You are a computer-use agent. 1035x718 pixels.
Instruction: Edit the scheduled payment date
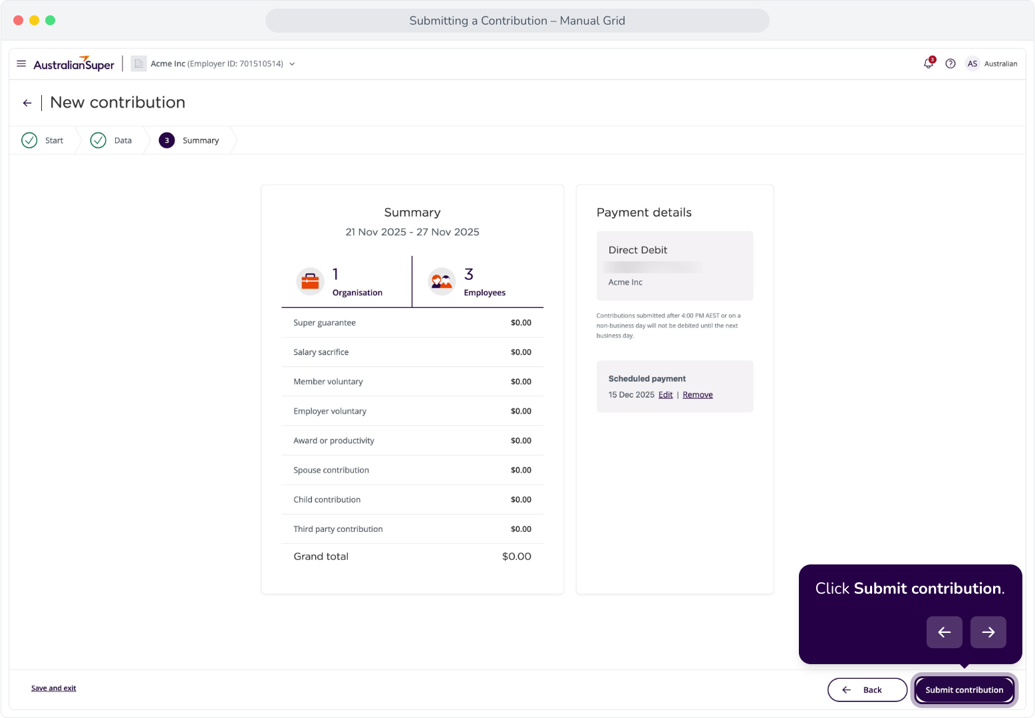pos(665,395)
